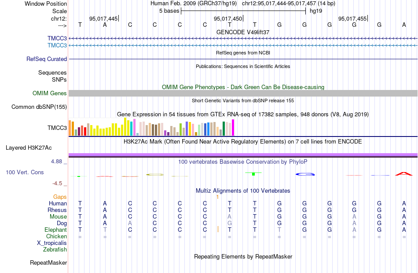The image size is (418, 273).
Task: Click the Rhesus species alignment label
Action: pos(57,210)
